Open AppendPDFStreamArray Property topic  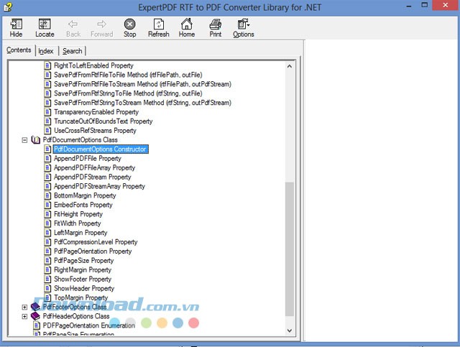pos(99,186)
